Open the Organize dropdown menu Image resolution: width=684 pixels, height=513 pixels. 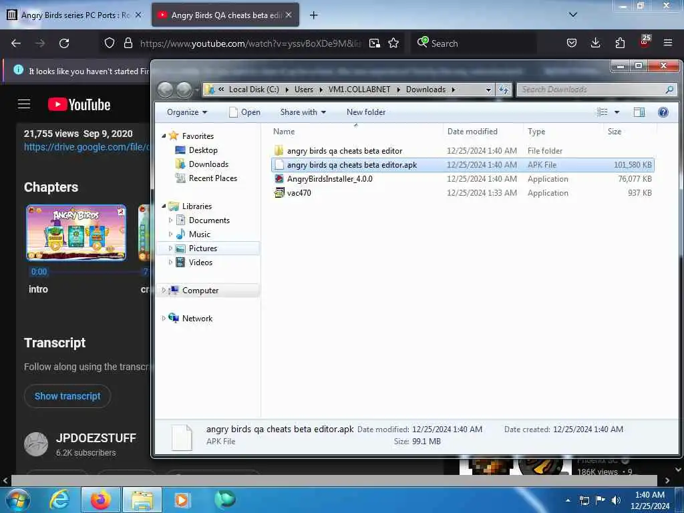click(187, 112)
